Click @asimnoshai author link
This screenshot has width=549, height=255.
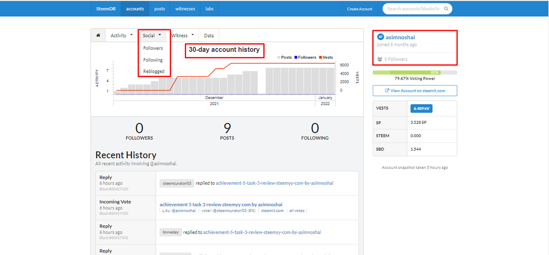click(x=184, y=210)
